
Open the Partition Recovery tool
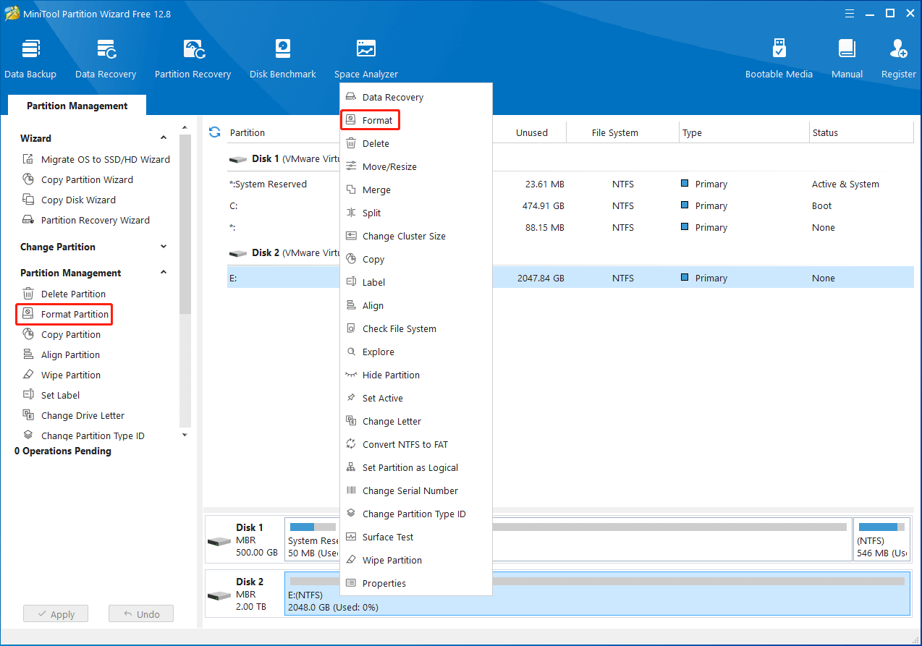tap(193, 59)
